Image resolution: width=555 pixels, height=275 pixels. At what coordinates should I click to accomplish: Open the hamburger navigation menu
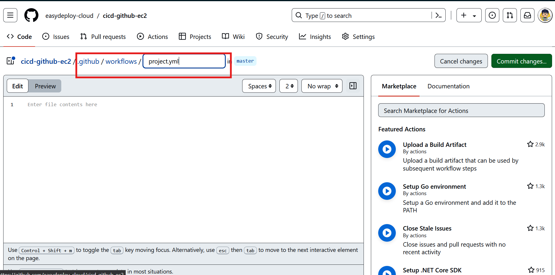[x=10, y=15]
